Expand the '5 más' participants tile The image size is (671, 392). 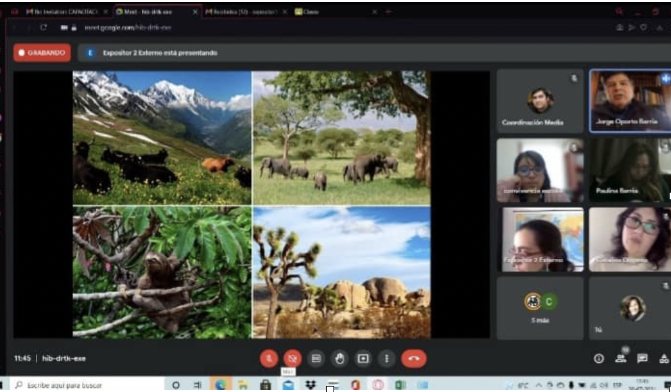point(540,307)
